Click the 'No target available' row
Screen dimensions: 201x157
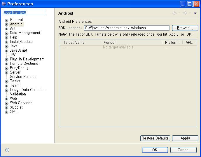[128, 47]
